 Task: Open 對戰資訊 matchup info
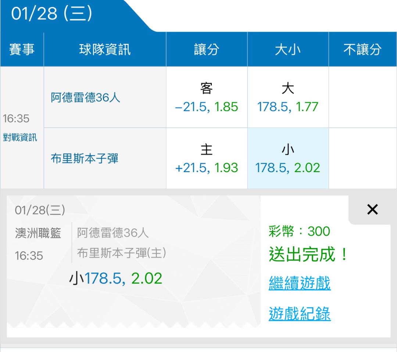point(20,138)
